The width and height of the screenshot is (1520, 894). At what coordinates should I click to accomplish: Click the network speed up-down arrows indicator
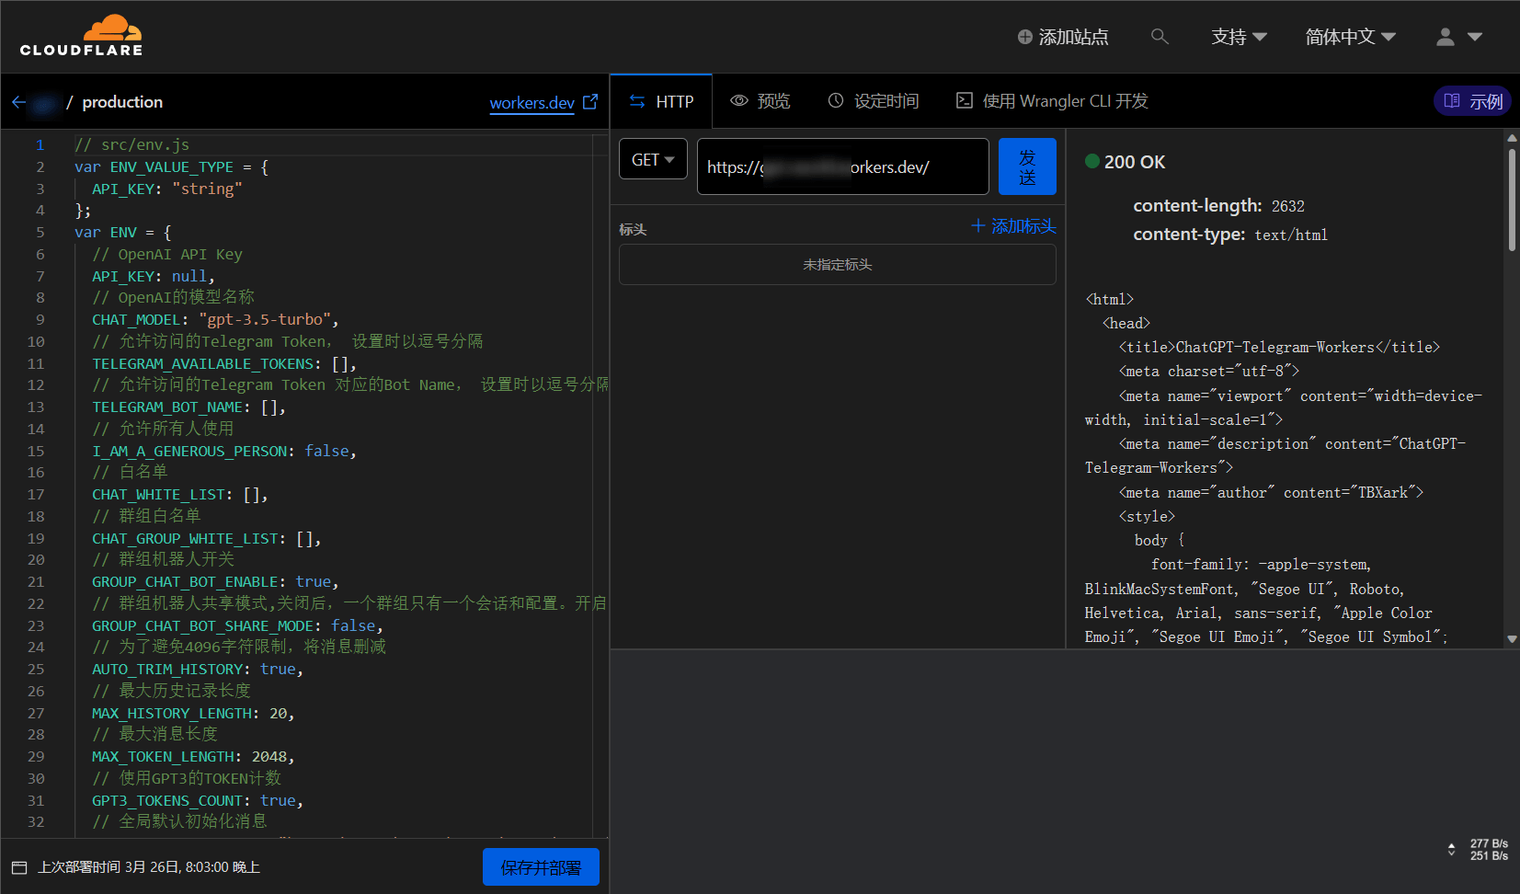point(1451,849)
